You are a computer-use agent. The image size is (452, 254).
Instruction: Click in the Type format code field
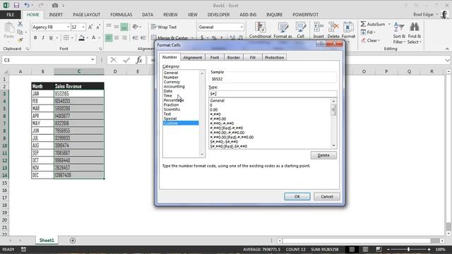[x=273, y=94]
